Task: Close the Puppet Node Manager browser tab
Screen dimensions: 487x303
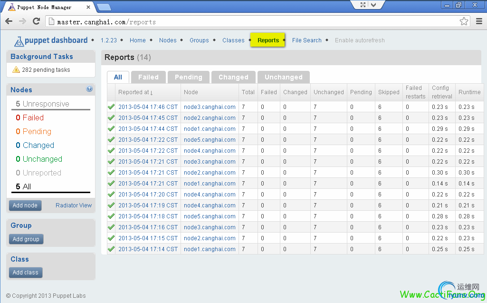Action: click(x=88, y=7)
